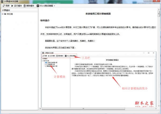Select the 未分类 folder icon in the tree
The width and height of the screenshot is (161, 114).
(x=5, y=14)
